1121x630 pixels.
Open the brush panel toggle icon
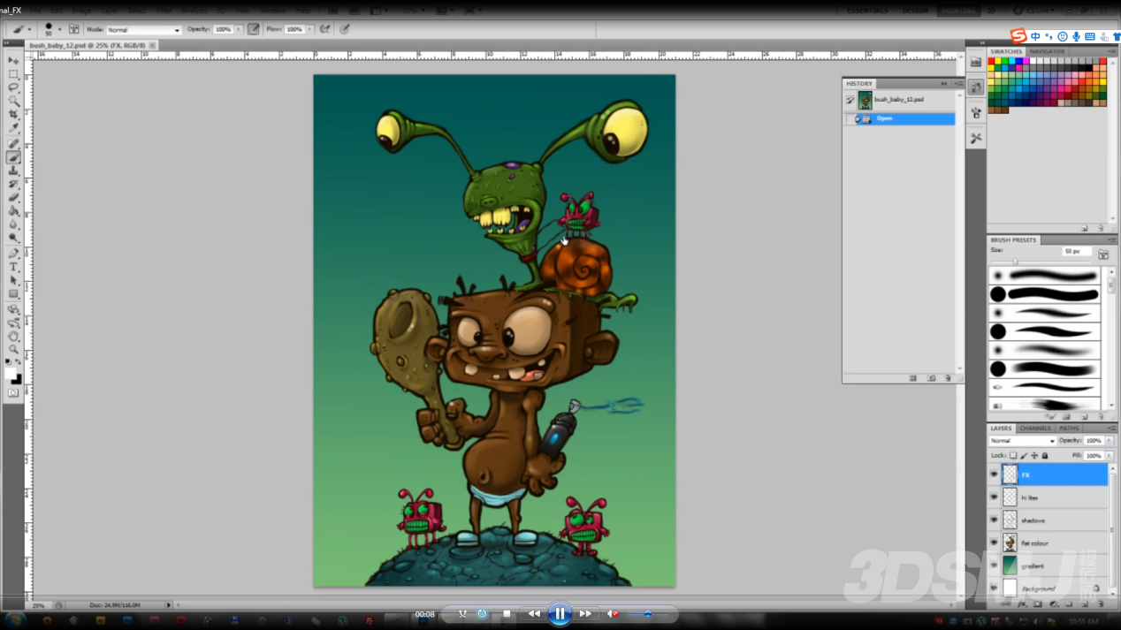[x=74, y=29]
